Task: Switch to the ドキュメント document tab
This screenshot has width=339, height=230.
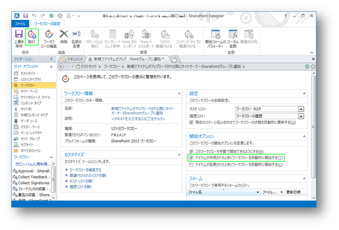Action: tap(75, 57)
